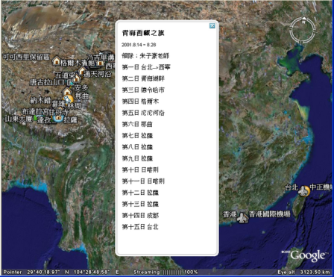Click the 香港 placemark label
Screen dimensions: 334x277
pos(230,214)
